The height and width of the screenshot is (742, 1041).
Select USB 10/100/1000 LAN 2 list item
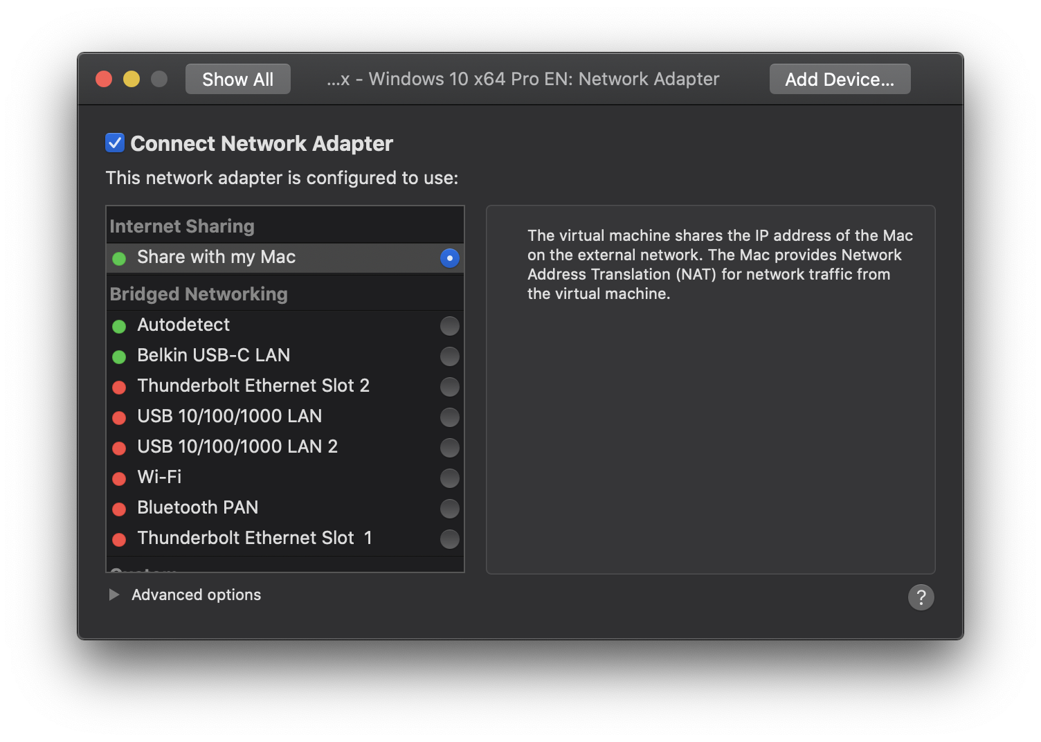[x=237, y=446]
